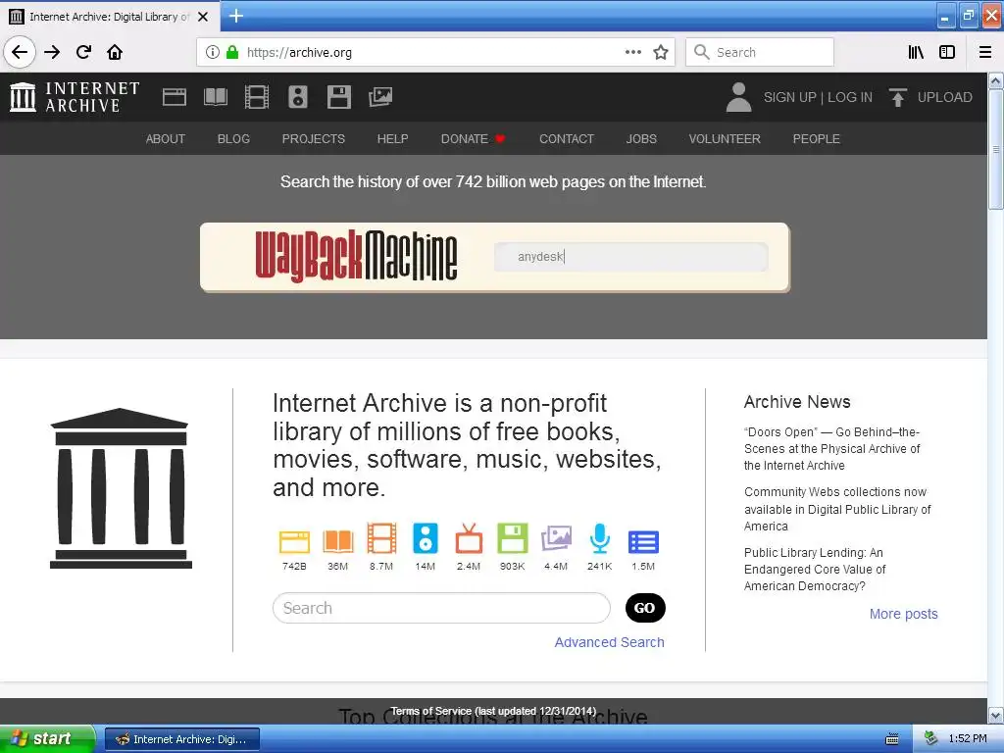Open the Public Library Lending news post
The width and height of the screenshot is (1004, 753).
click(815, 570)
